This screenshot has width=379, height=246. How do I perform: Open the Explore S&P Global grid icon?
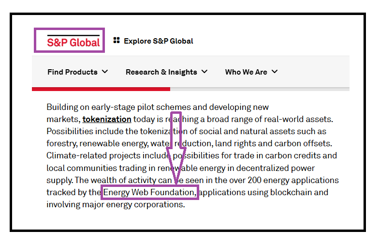coord(117,41)
